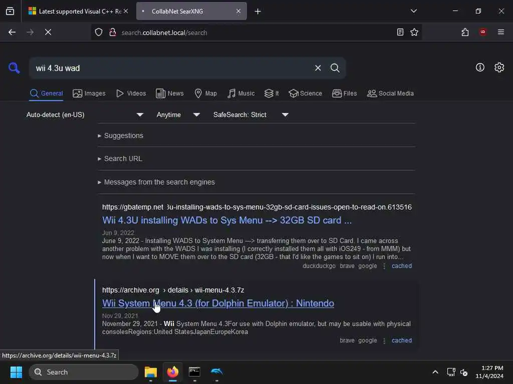Select the CollabNet SearXNG tab
Screen dimensions: 513x384
(191, 11)
